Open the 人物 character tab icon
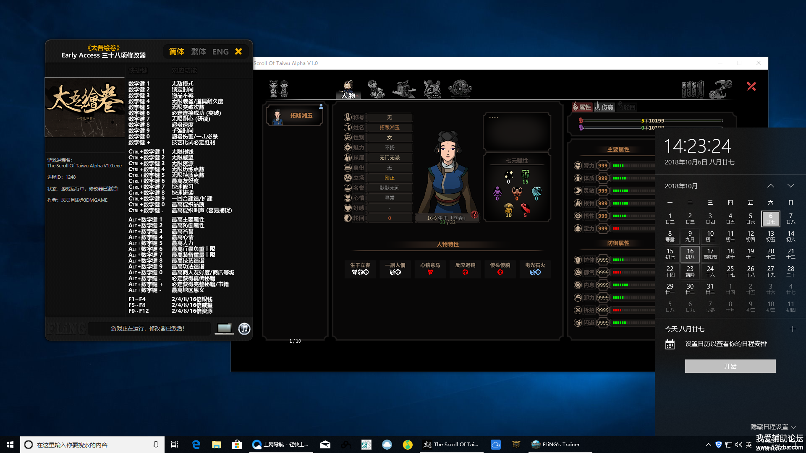806x453 pixels. [x=348, y=89]
